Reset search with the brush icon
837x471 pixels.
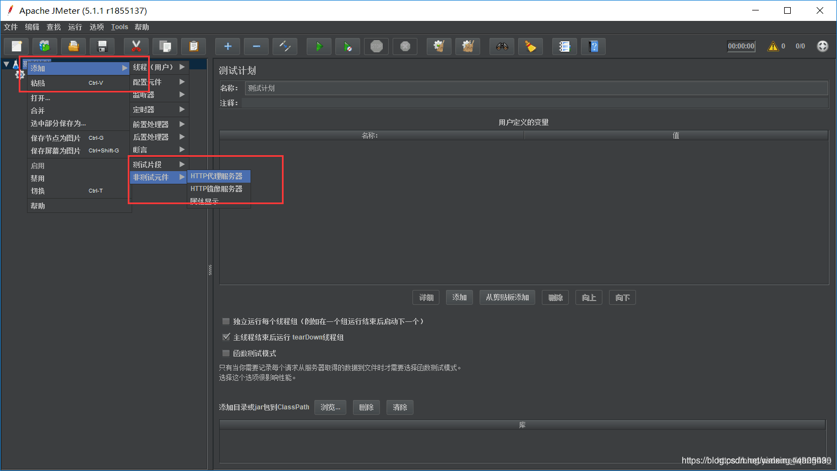531,47
